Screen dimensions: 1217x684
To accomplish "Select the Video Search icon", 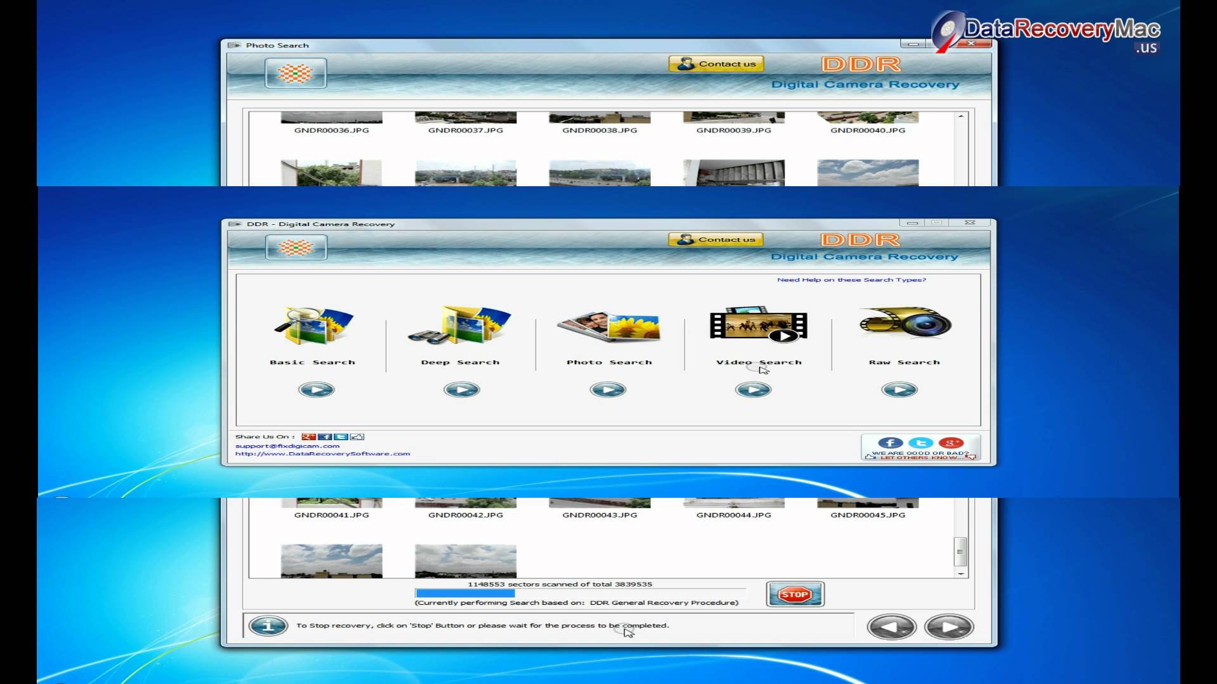I will [758, 324].
